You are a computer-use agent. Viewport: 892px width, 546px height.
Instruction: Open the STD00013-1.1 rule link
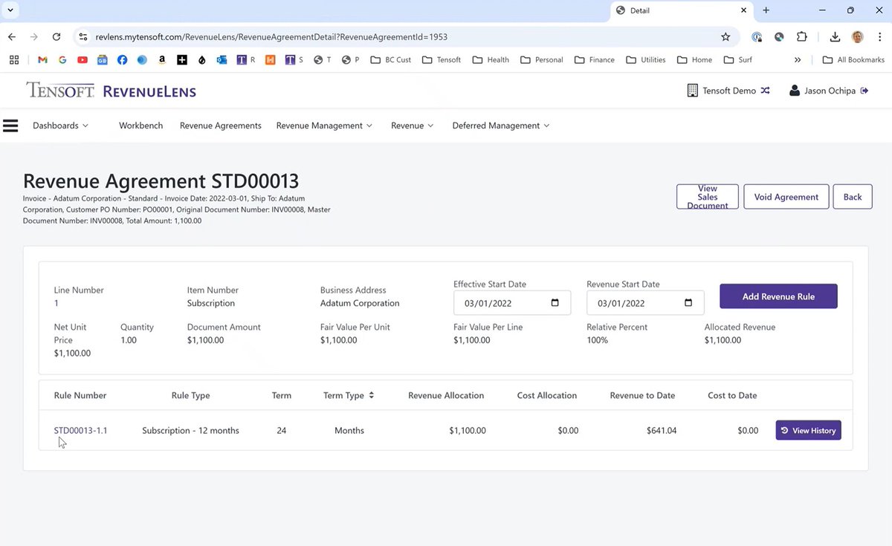click(x=80, y=429)
